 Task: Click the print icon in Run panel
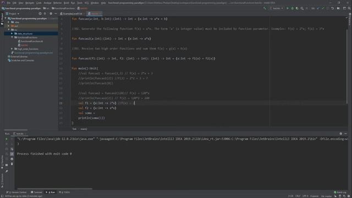point(12,159)
